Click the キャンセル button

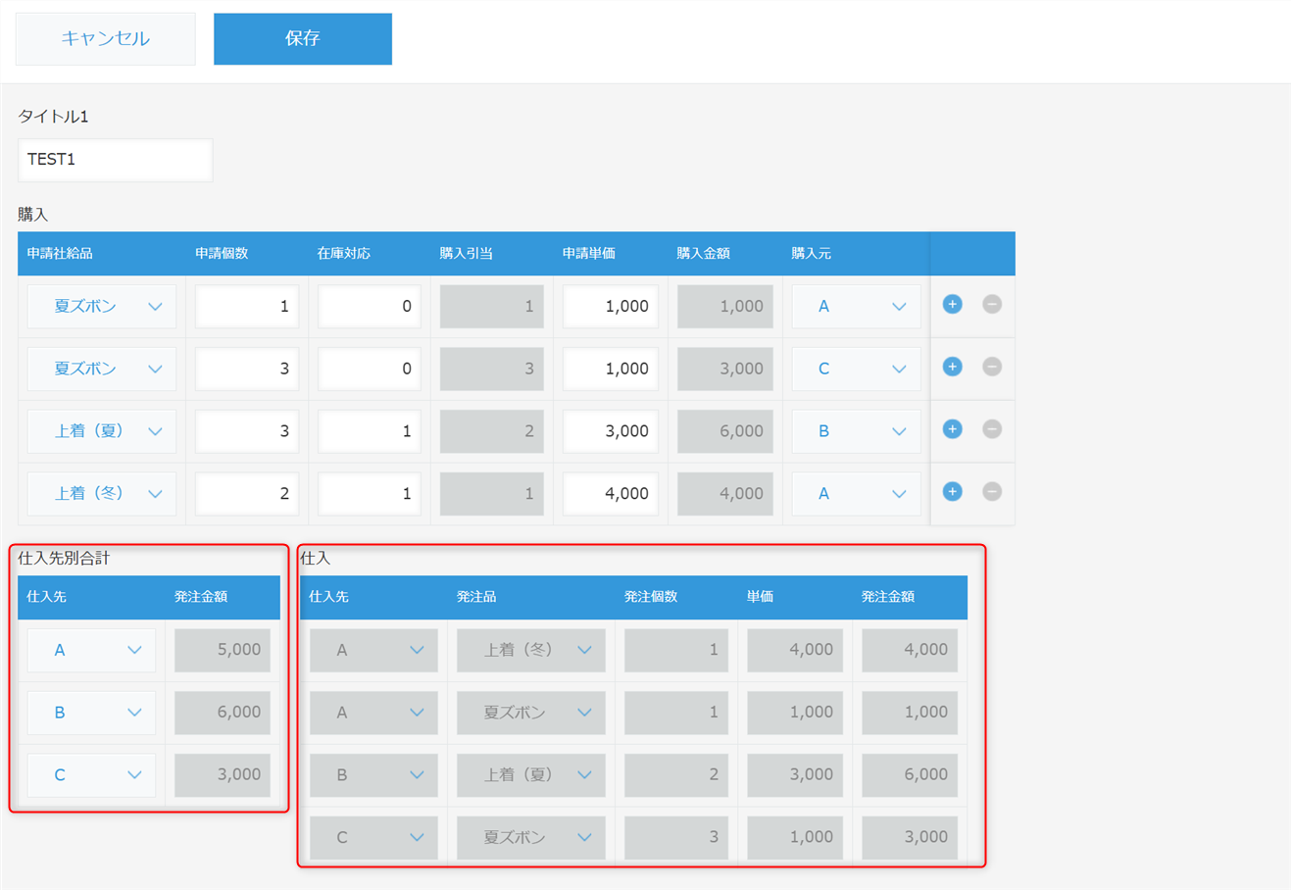tap(106, 39)
